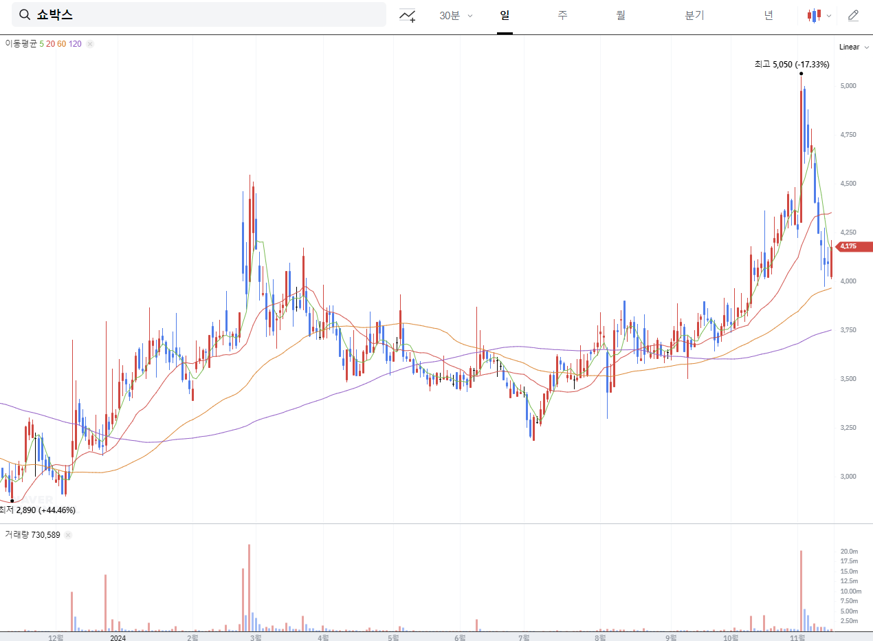Remove the 이동평균 indicator via its x
Screen dimensions: 873x641
90,44
